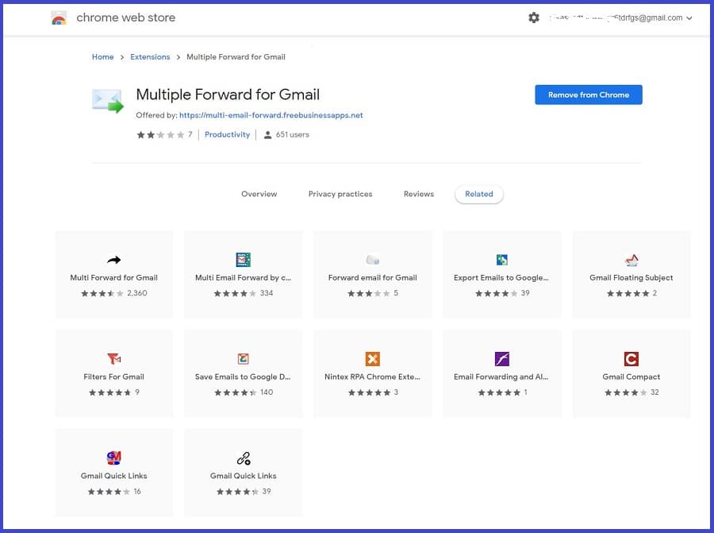The width and height of the screenshot is (714, 533).
Task: Click the 334 rating count
Action: click(267, 293)
